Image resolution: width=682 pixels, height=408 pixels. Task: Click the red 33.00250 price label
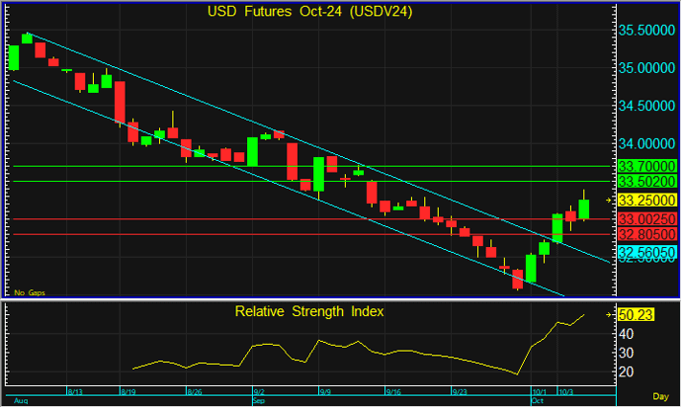(x=646, y=218)
